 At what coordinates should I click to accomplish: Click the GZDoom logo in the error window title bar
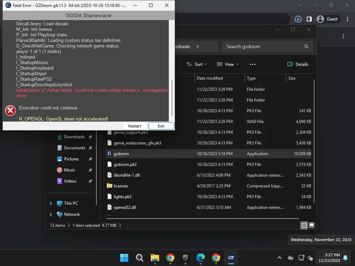tap(8, 5)
